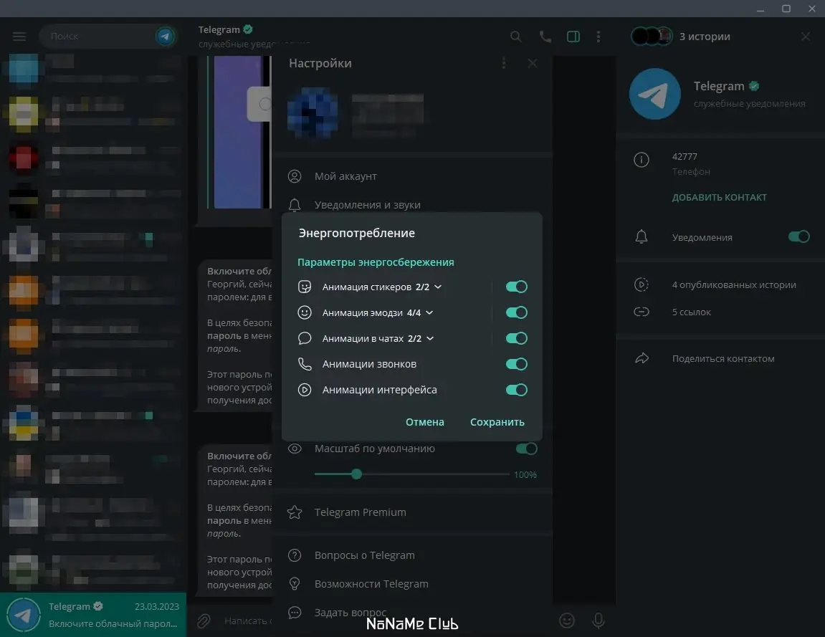Click the Поиск search field
The width and height of the screenshot is (825, 637).
[97, 37]
